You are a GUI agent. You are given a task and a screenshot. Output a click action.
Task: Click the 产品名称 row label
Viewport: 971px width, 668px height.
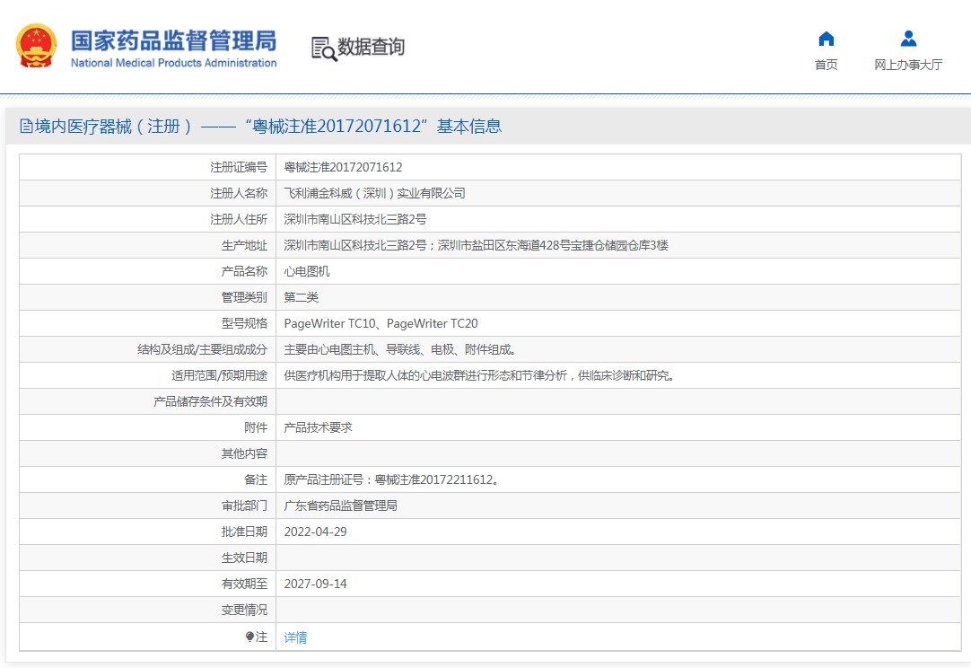pos(245,271)
